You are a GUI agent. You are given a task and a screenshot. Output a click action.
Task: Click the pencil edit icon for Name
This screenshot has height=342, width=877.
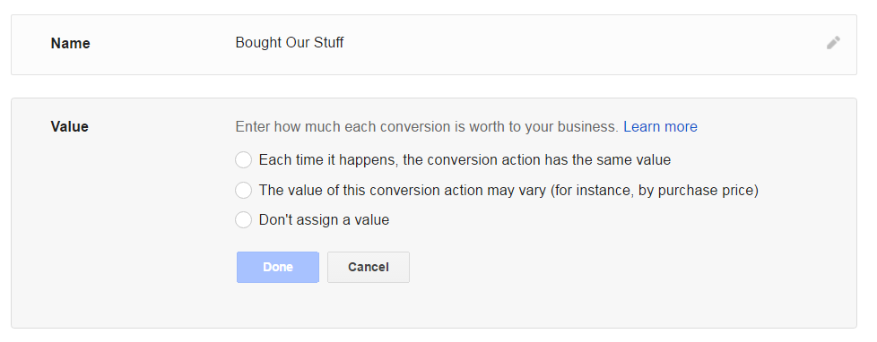coord(833,43)
